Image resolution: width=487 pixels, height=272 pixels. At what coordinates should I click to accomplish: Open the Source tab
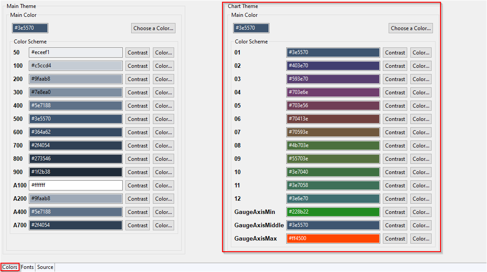point(45,267)
